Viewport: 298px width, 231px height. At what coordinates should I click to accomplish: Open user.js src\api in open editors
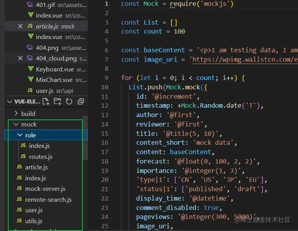(46, 91)
